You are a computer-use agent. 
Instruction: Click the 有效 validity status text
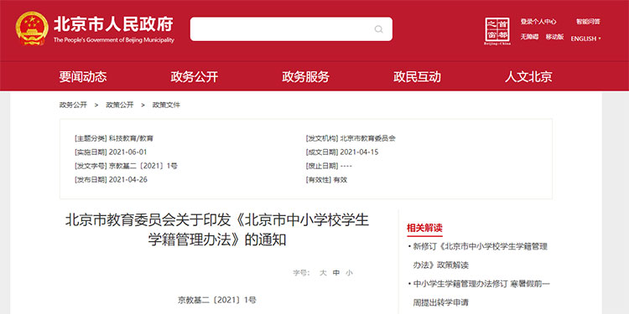click(340, 180)
